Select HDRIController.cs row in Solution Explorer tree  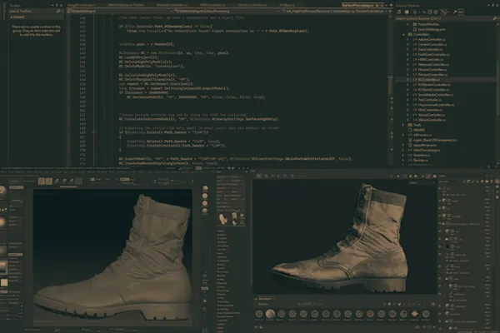tap(431, 60)
